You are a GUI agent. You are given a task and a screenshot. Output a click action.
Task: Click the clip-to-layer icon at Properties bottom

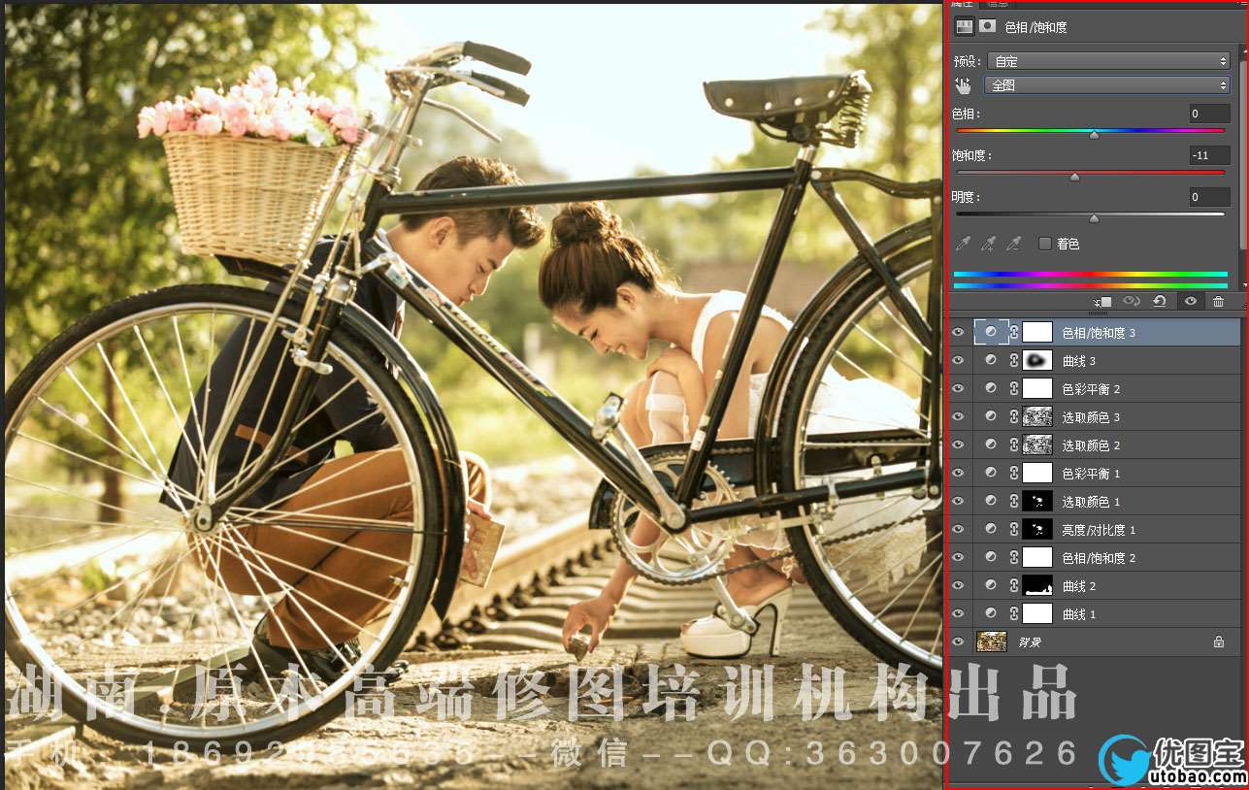tap(1102, 302)
